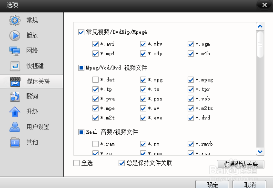Uncheck the *.ogm checkbox

click(x=191, y=44)
